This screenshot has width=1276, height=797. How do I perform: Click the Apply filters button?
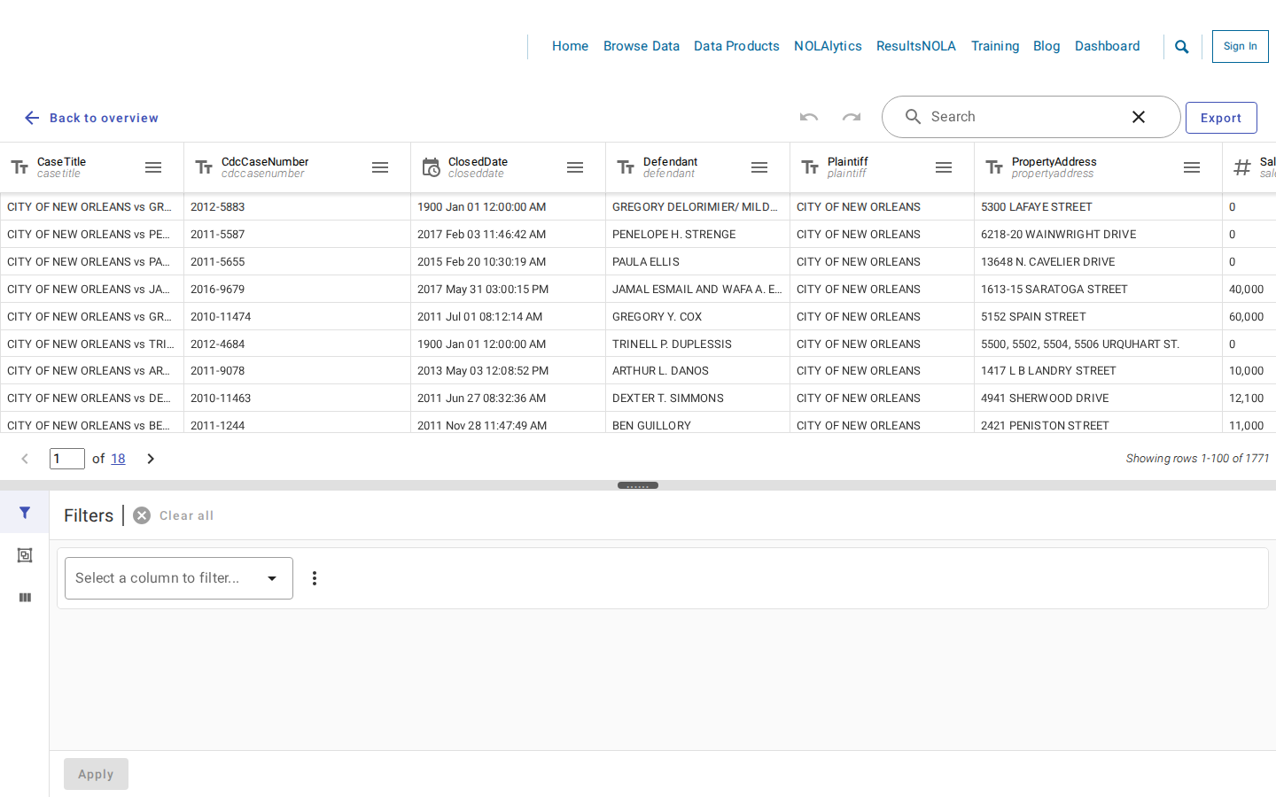coord(96,774)
